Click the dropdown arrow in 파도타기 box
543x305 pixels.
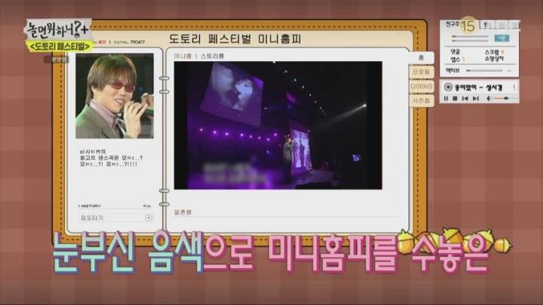tap(149, 218)
